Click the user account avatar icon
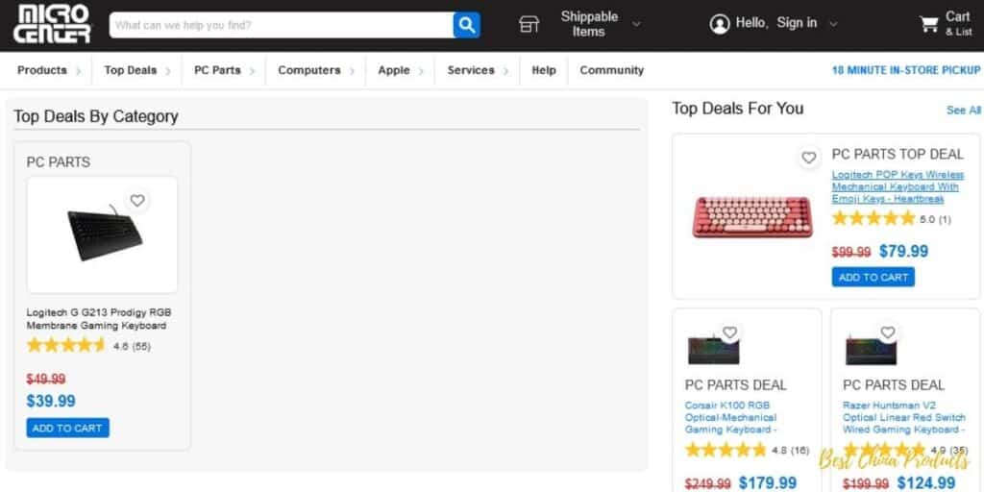984x492 pixels. [x=719, y=24]
